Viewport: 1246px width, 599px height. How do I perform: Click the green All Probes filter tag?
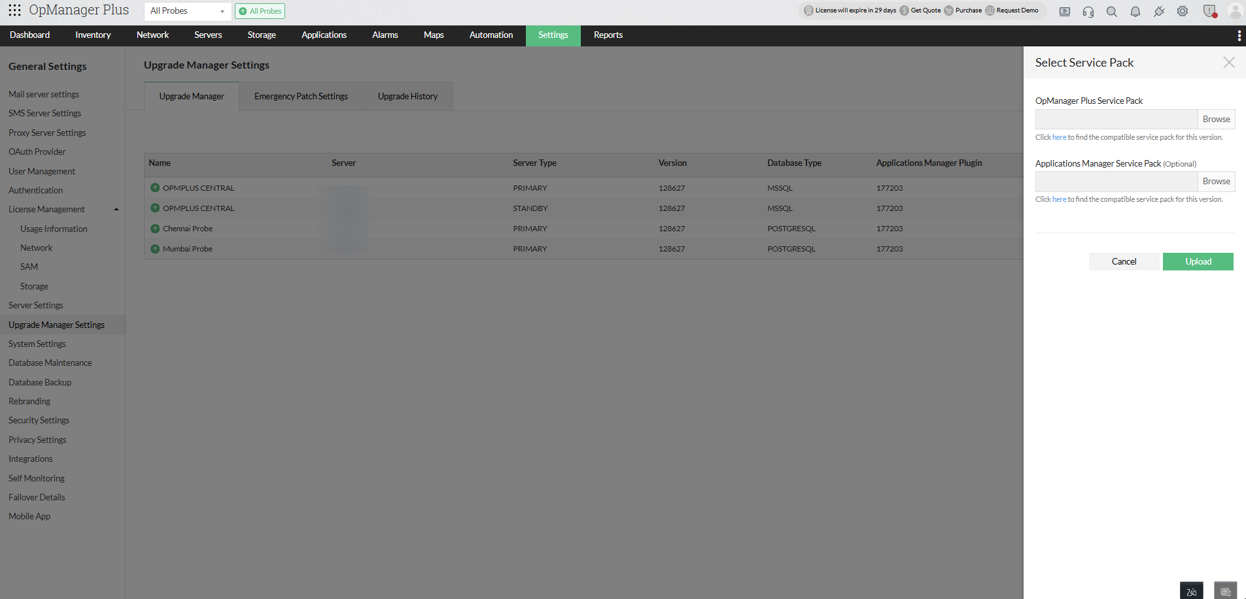260,11
